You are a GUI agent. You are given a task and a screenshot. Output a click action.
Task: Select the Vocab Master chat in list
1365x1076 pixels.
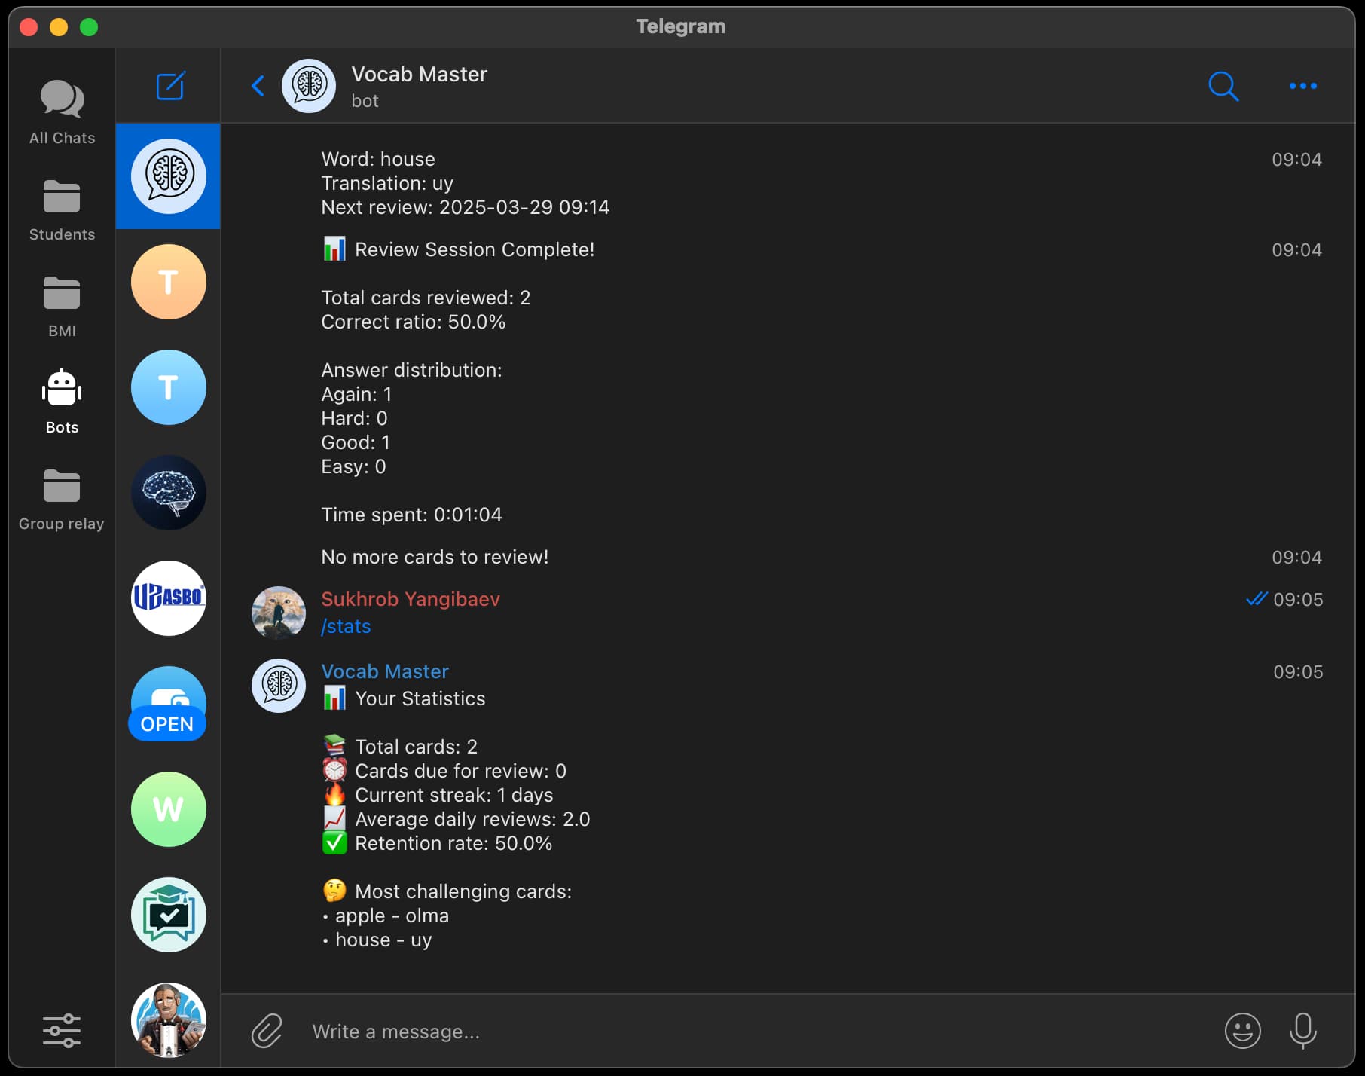pos(169,176)
